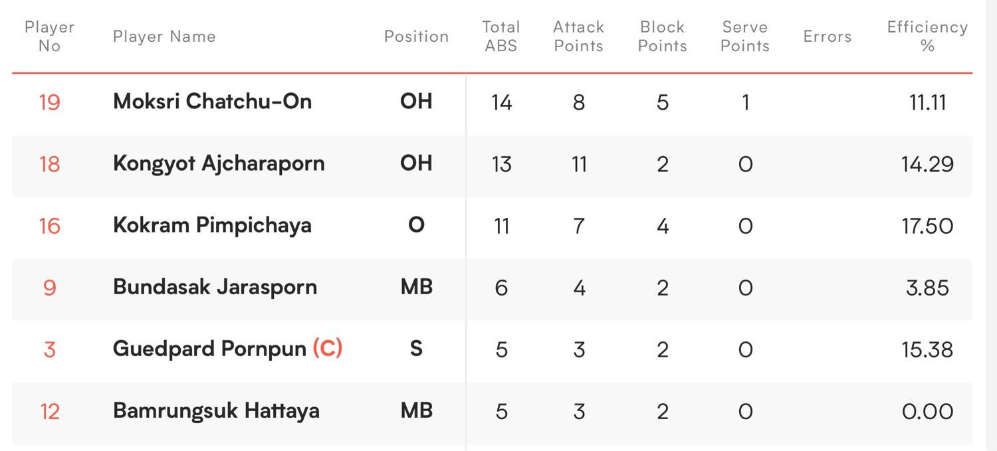The image size is (997, 451).
Task: Sort by Attack Points header
Action: pyautogui.click(x=578, y=37)
